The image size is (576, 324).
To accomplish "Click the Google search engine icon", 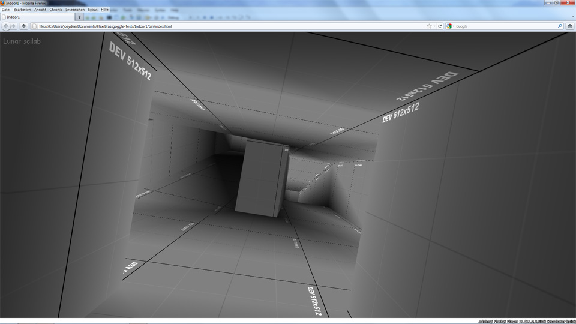I will 449,26.
